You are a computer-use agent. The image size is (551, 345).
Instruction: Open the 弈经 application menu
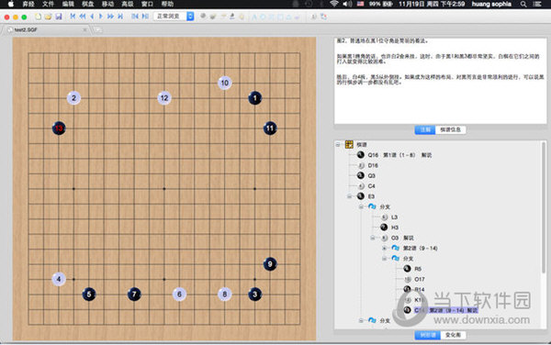coord(28,5)
